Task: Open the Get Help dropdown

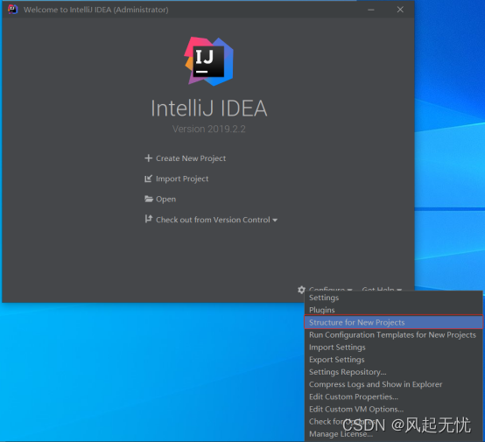Action: coord(382,290)
